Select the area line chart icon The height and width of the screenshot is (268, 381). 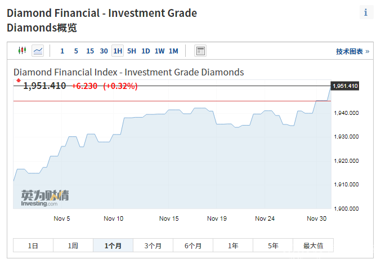pos(38,51)
